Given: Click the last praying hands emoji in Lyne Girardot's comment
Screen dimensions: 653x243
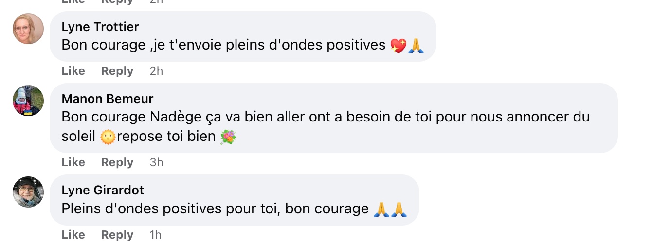Looking at the screenshot, I should (399, 209).
